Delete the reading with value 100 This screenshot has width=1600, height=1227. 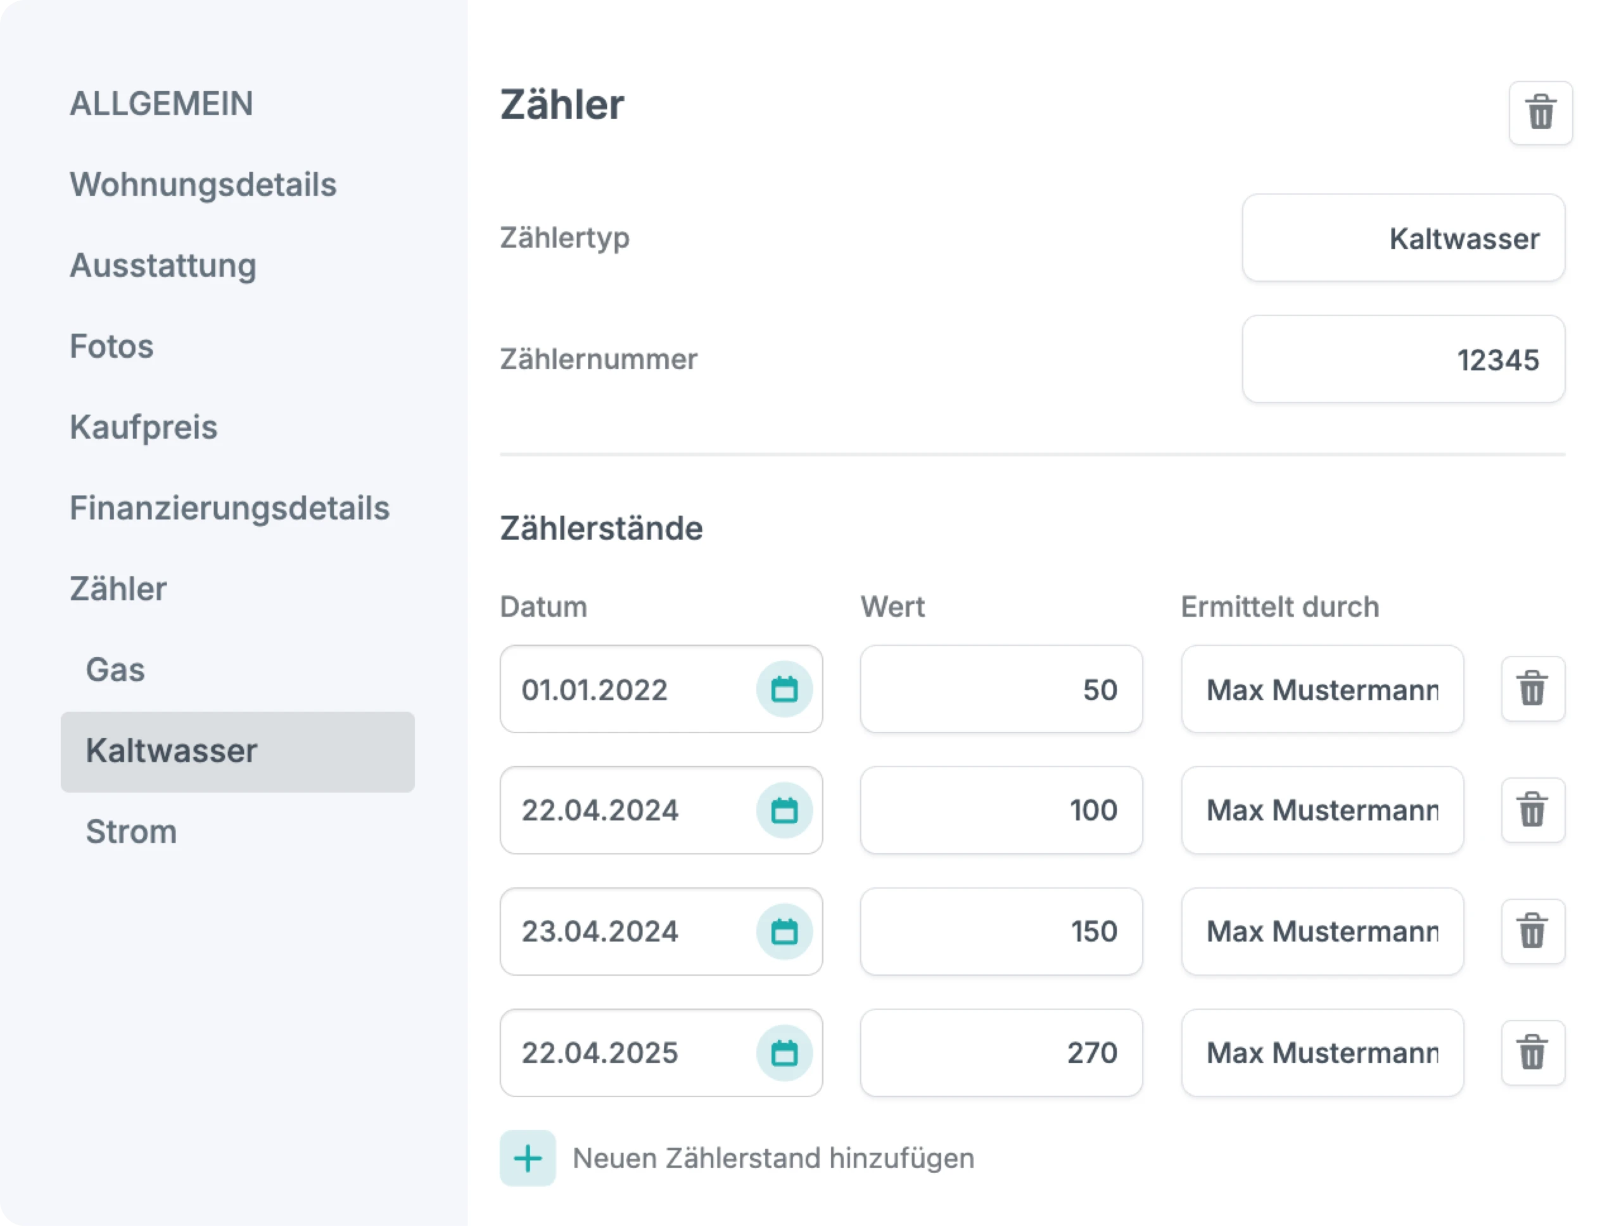[1533, 810]
